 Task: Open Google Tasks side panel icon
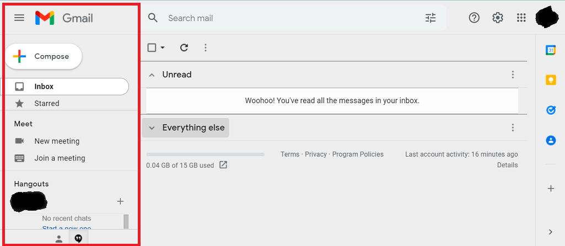(551, 110)
